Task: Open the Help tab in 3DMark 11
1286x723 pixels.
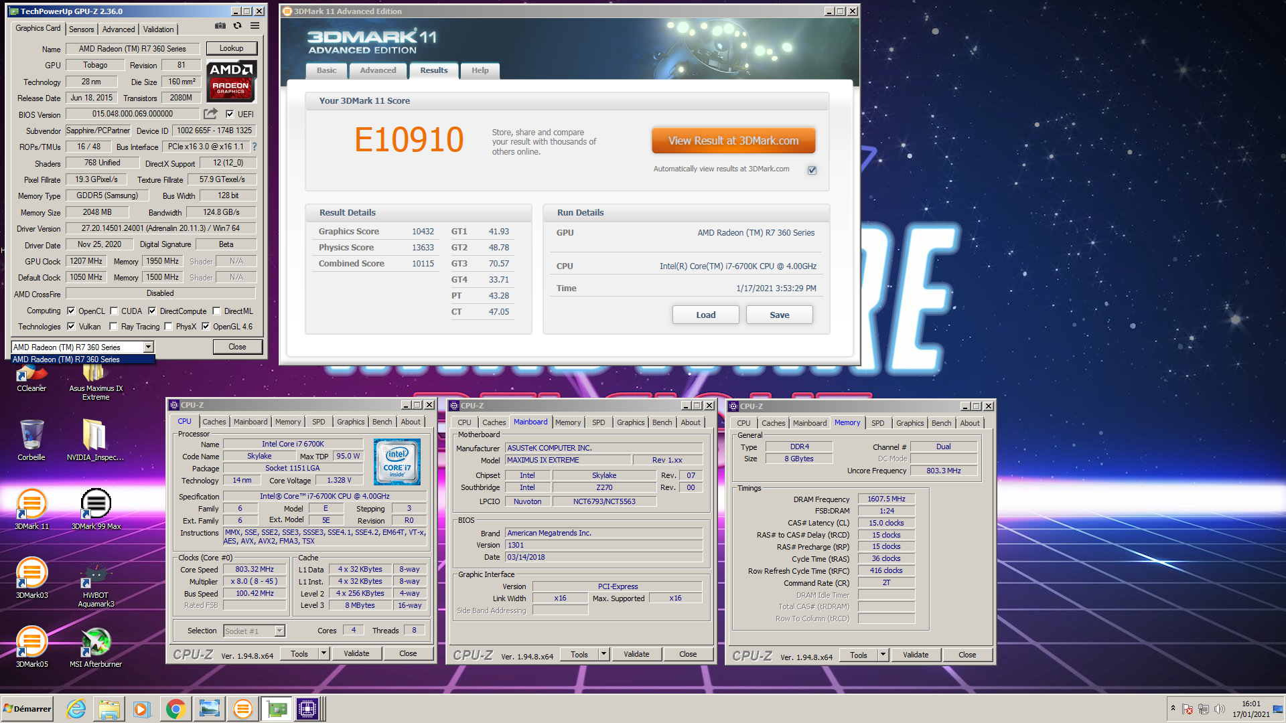Action: click(x=480, y=70)
